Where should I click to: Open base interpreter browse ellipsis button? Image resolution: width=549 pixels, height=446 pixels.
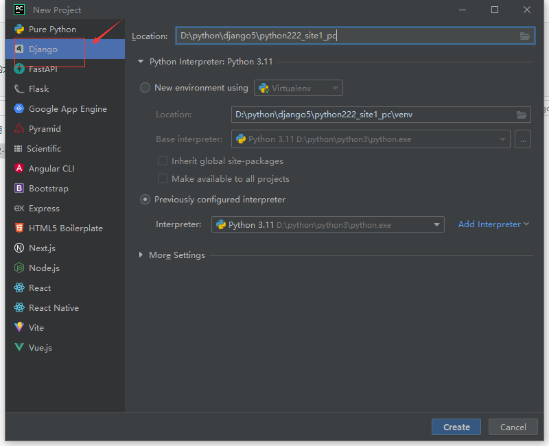[523, 139]
